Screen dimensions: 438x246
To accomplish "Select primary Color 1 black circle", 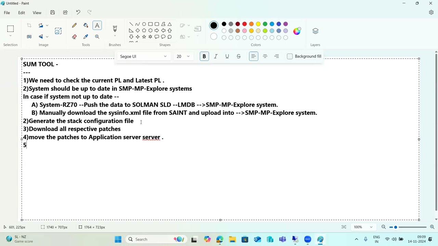I will pos(214,25).
